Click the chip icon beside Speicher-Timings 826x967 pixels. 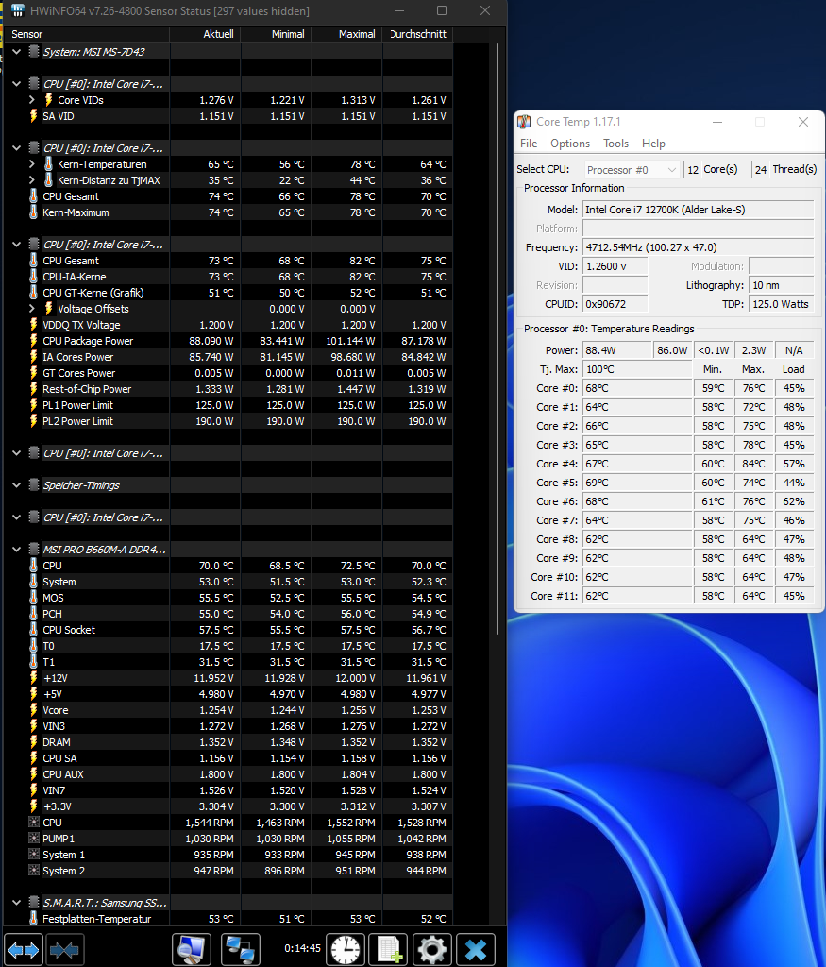click(x=34, y=484)
